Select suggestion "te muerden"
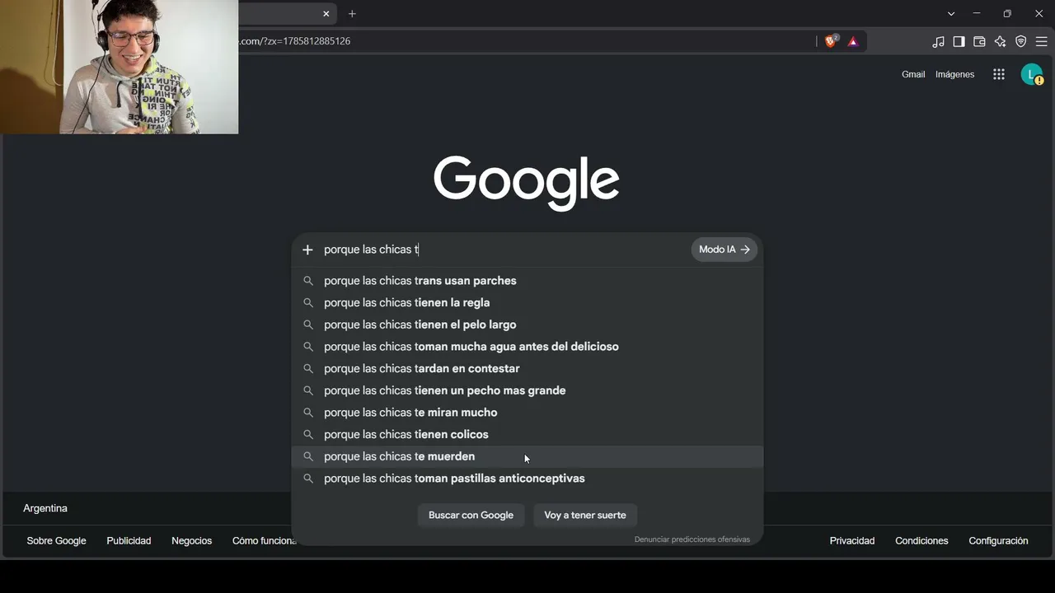1055x593 pixels. [x=527, y=456]
